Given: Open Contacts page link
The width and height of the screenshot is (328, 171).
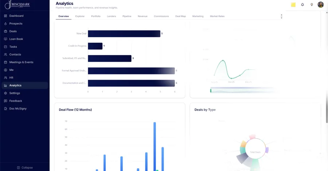Looking at the screenshot, I should pos(15,55).
